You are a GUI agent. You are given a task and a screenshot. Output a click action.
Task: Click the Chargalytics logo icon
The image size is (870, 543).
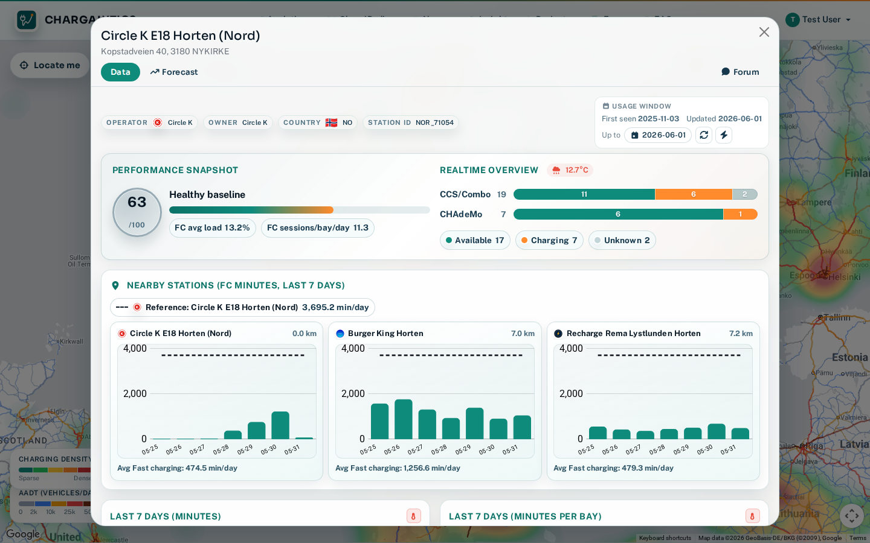[x=27, y=20]
